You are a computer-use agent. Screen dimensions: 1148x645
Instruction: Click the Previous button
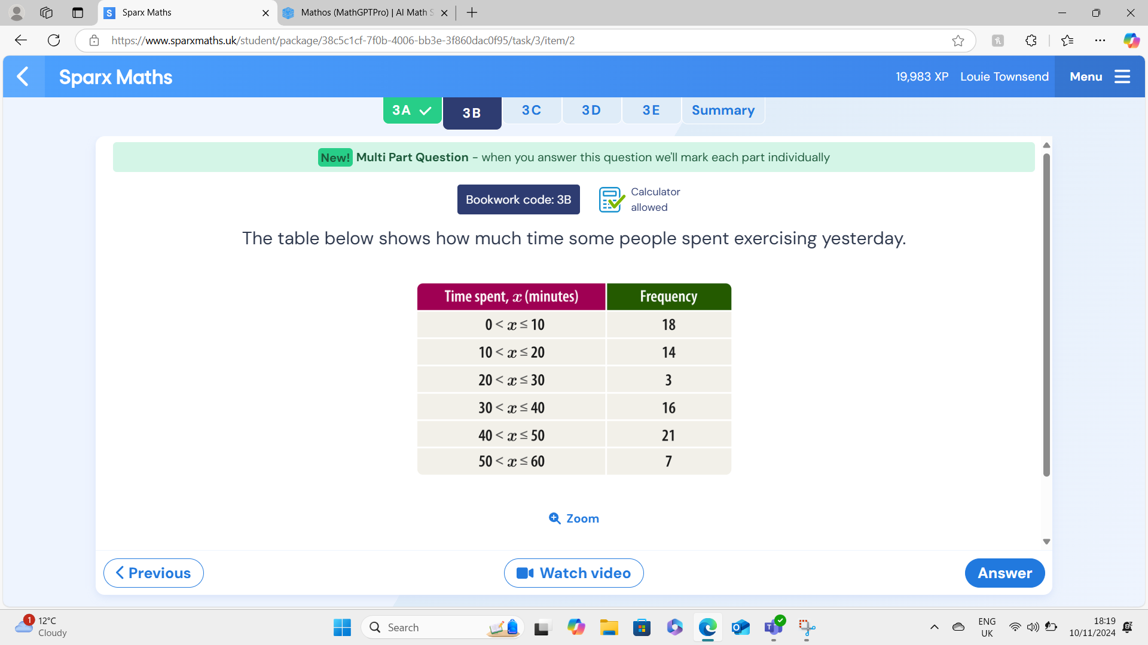click(153, 573)
